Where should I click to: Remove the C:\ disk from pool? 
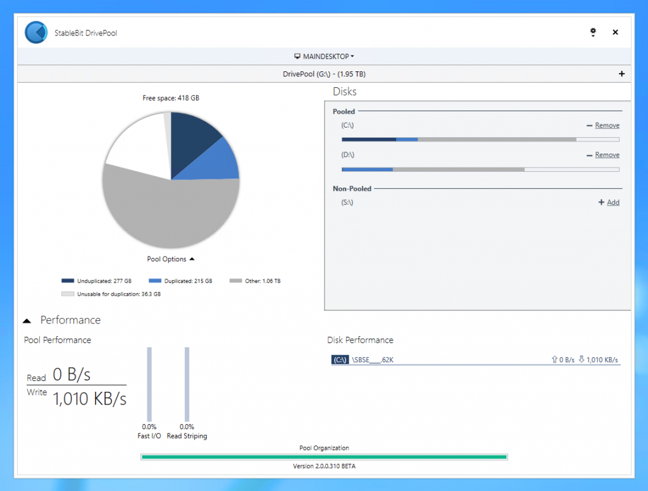(607, 125)
